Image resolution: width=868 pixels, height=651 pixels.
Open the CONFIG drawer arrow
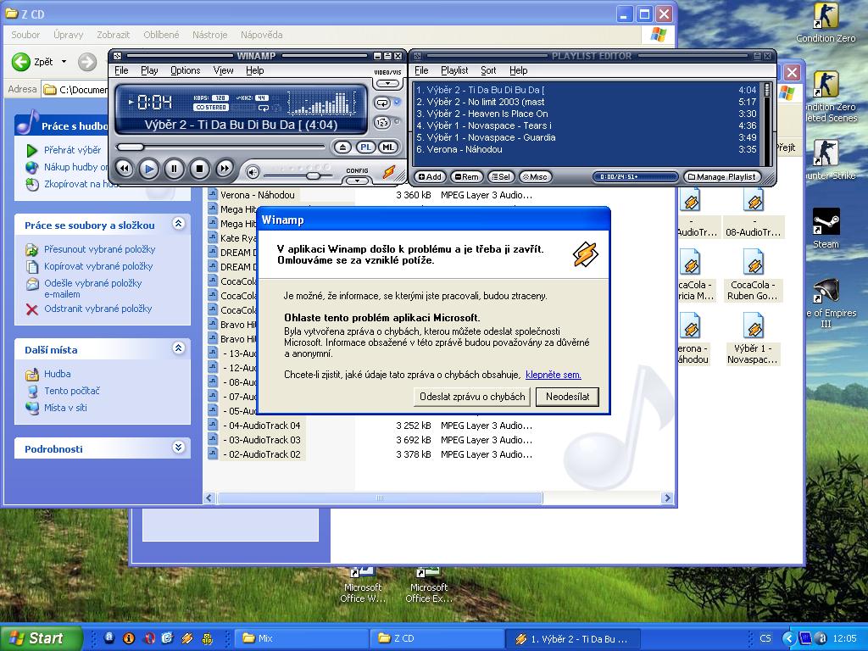pyautogui.click(x=358, y=180)
